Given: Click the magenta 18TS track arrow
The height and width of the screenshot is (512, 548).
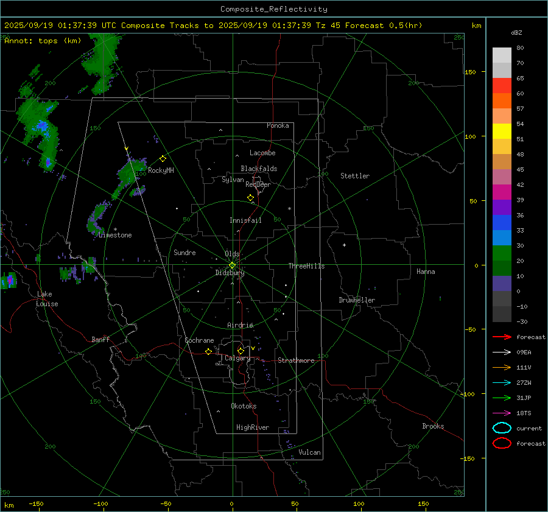Looking at the screenshot, I should pos(501,413).
